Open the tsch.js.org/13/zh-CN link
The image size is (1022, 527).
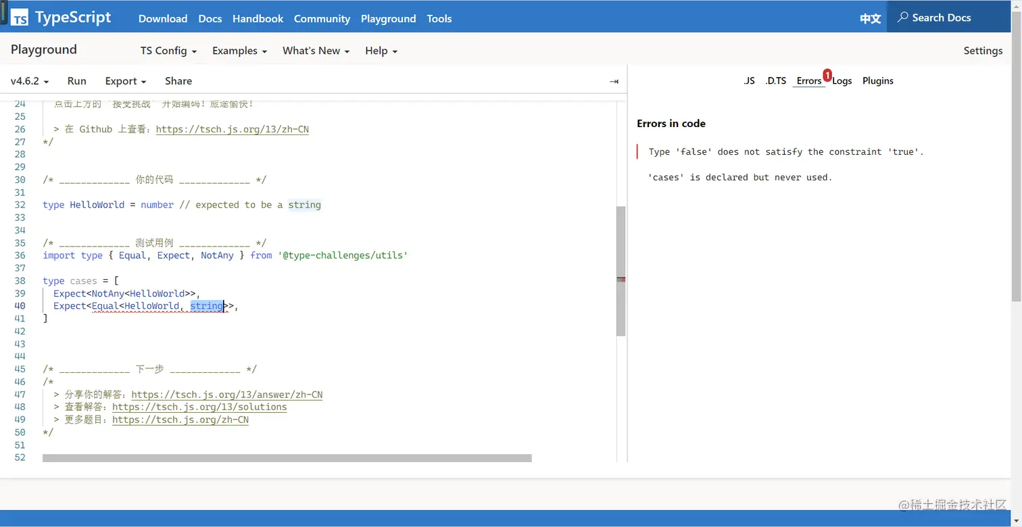pyautogui.click(x=233, y=129)
